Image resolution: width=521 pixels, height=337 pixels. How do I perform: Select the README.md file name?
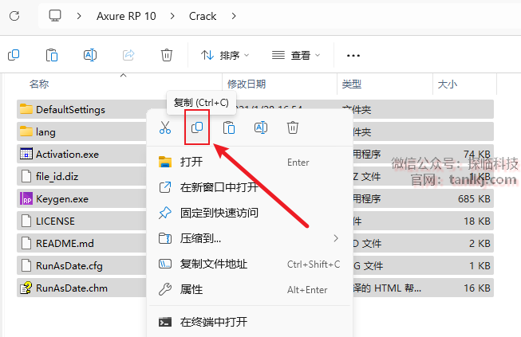click(65, 243)
